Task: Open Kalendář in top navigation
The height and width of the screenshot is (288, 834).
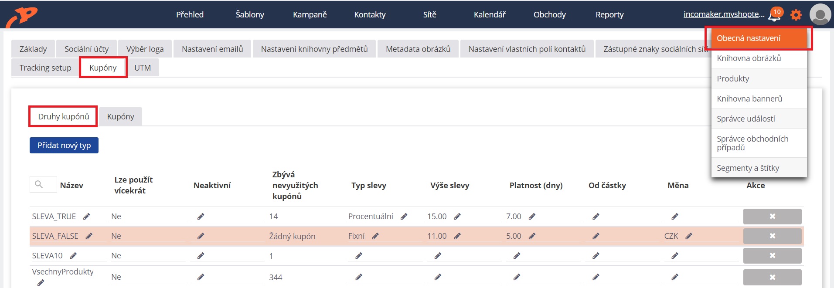Action: [490, 14]
